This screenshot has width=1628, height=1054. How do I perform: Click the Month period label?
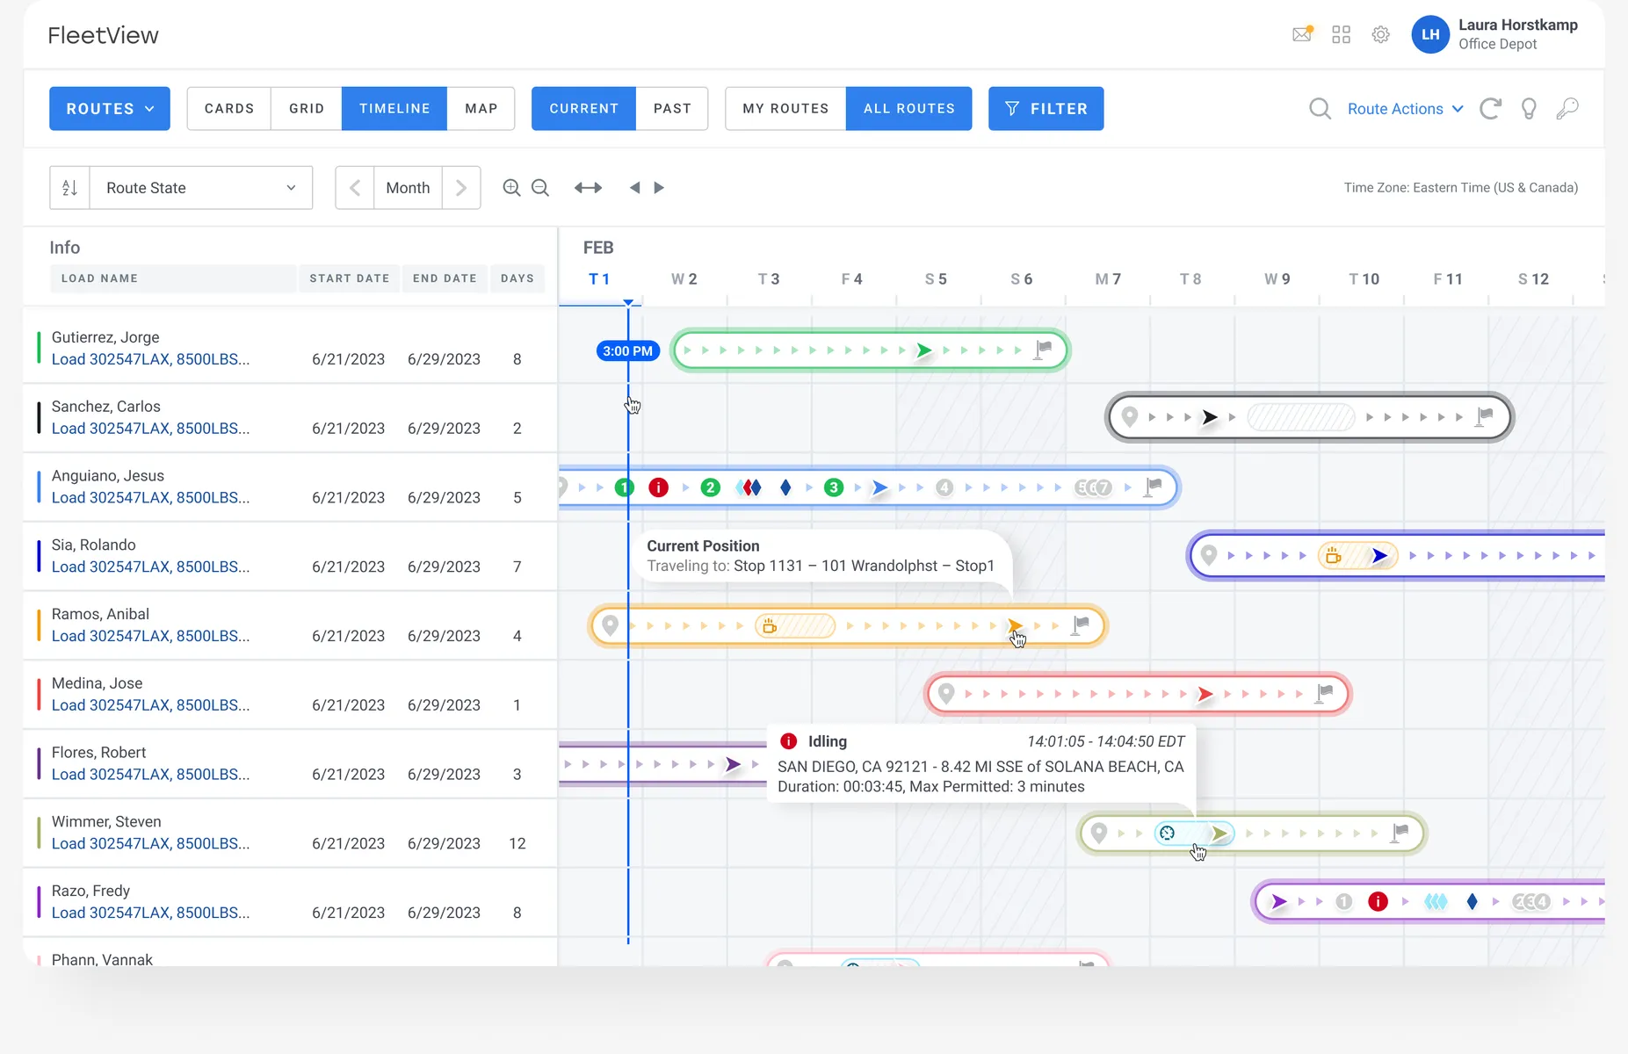pyautogui.click(x=408, y=187)
